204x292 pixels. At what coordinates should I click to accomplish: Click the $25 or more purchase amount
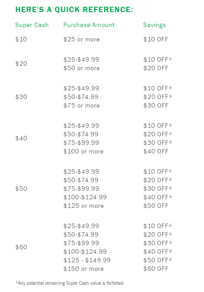point(81,39)
